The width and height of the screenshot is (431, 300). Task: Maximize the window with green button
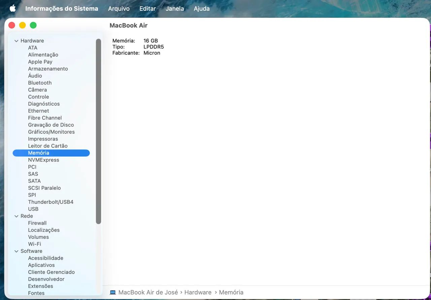point(33,25)
